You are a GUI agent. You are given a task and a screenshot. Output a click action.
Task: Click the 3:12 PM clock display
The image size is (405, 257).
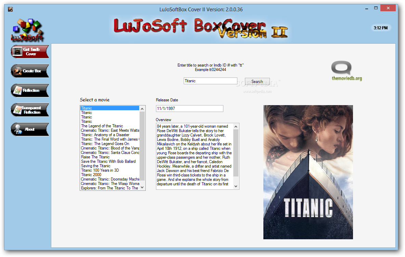380,28
